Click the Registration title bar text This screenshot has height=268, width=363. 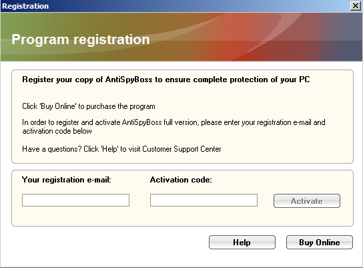pyautogui.click(x=25, y=6)
